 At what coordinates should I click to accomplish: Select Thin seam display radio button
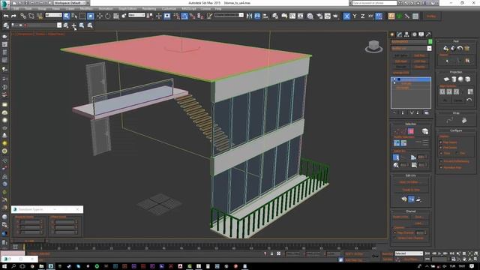click(457, 153)
